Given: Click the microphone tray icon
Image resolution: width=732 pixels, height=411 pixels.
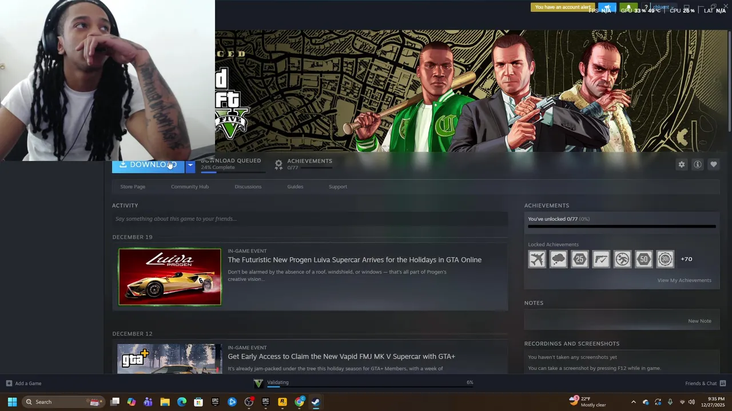Looking at the screenshot, I should click(x=670, y=402).
